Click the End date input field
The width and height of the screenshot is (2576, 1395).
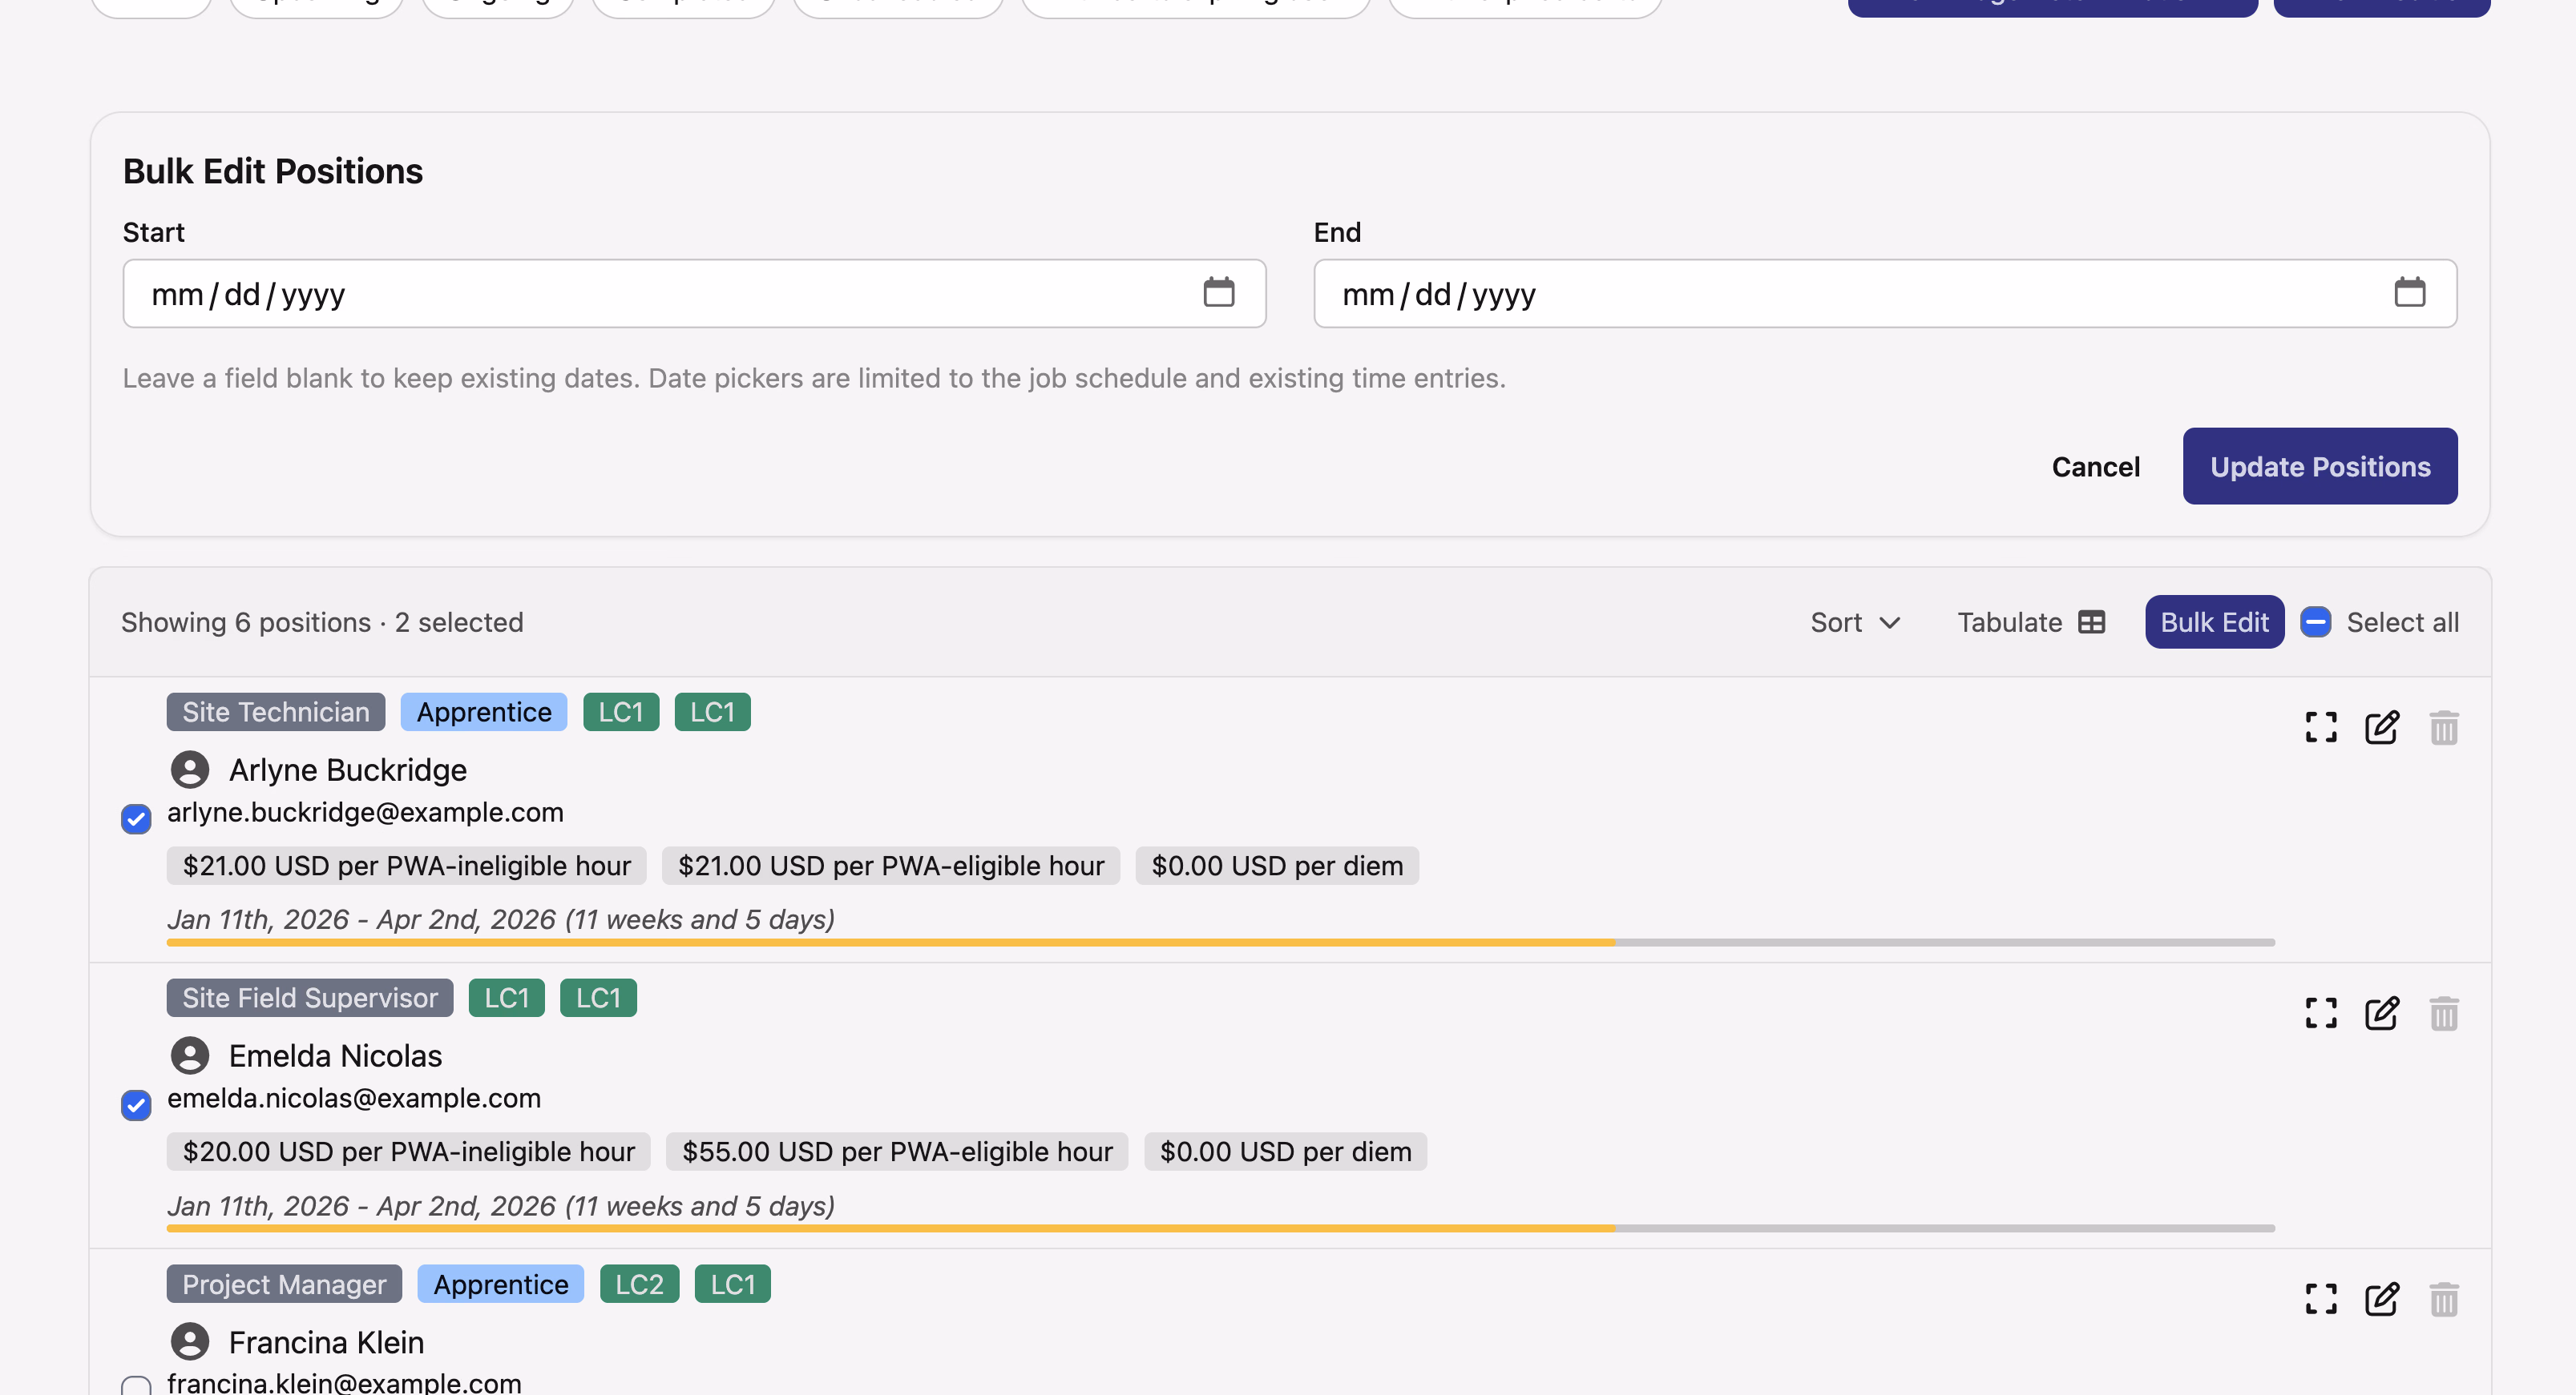click(x=1885, y=294)
